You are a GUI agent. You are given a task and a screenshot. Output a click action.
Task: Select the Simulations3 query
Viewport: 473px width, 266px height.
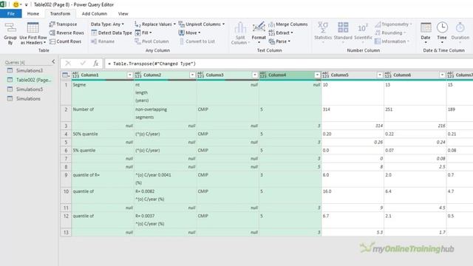tap(30, 71)
